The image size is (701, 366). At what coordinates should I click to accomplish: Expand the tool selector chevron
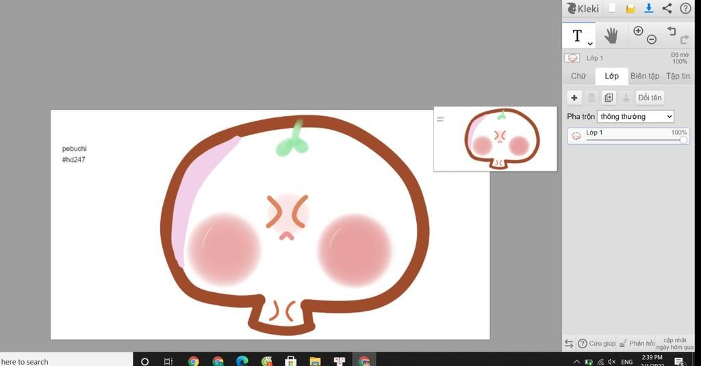(590, 43)
